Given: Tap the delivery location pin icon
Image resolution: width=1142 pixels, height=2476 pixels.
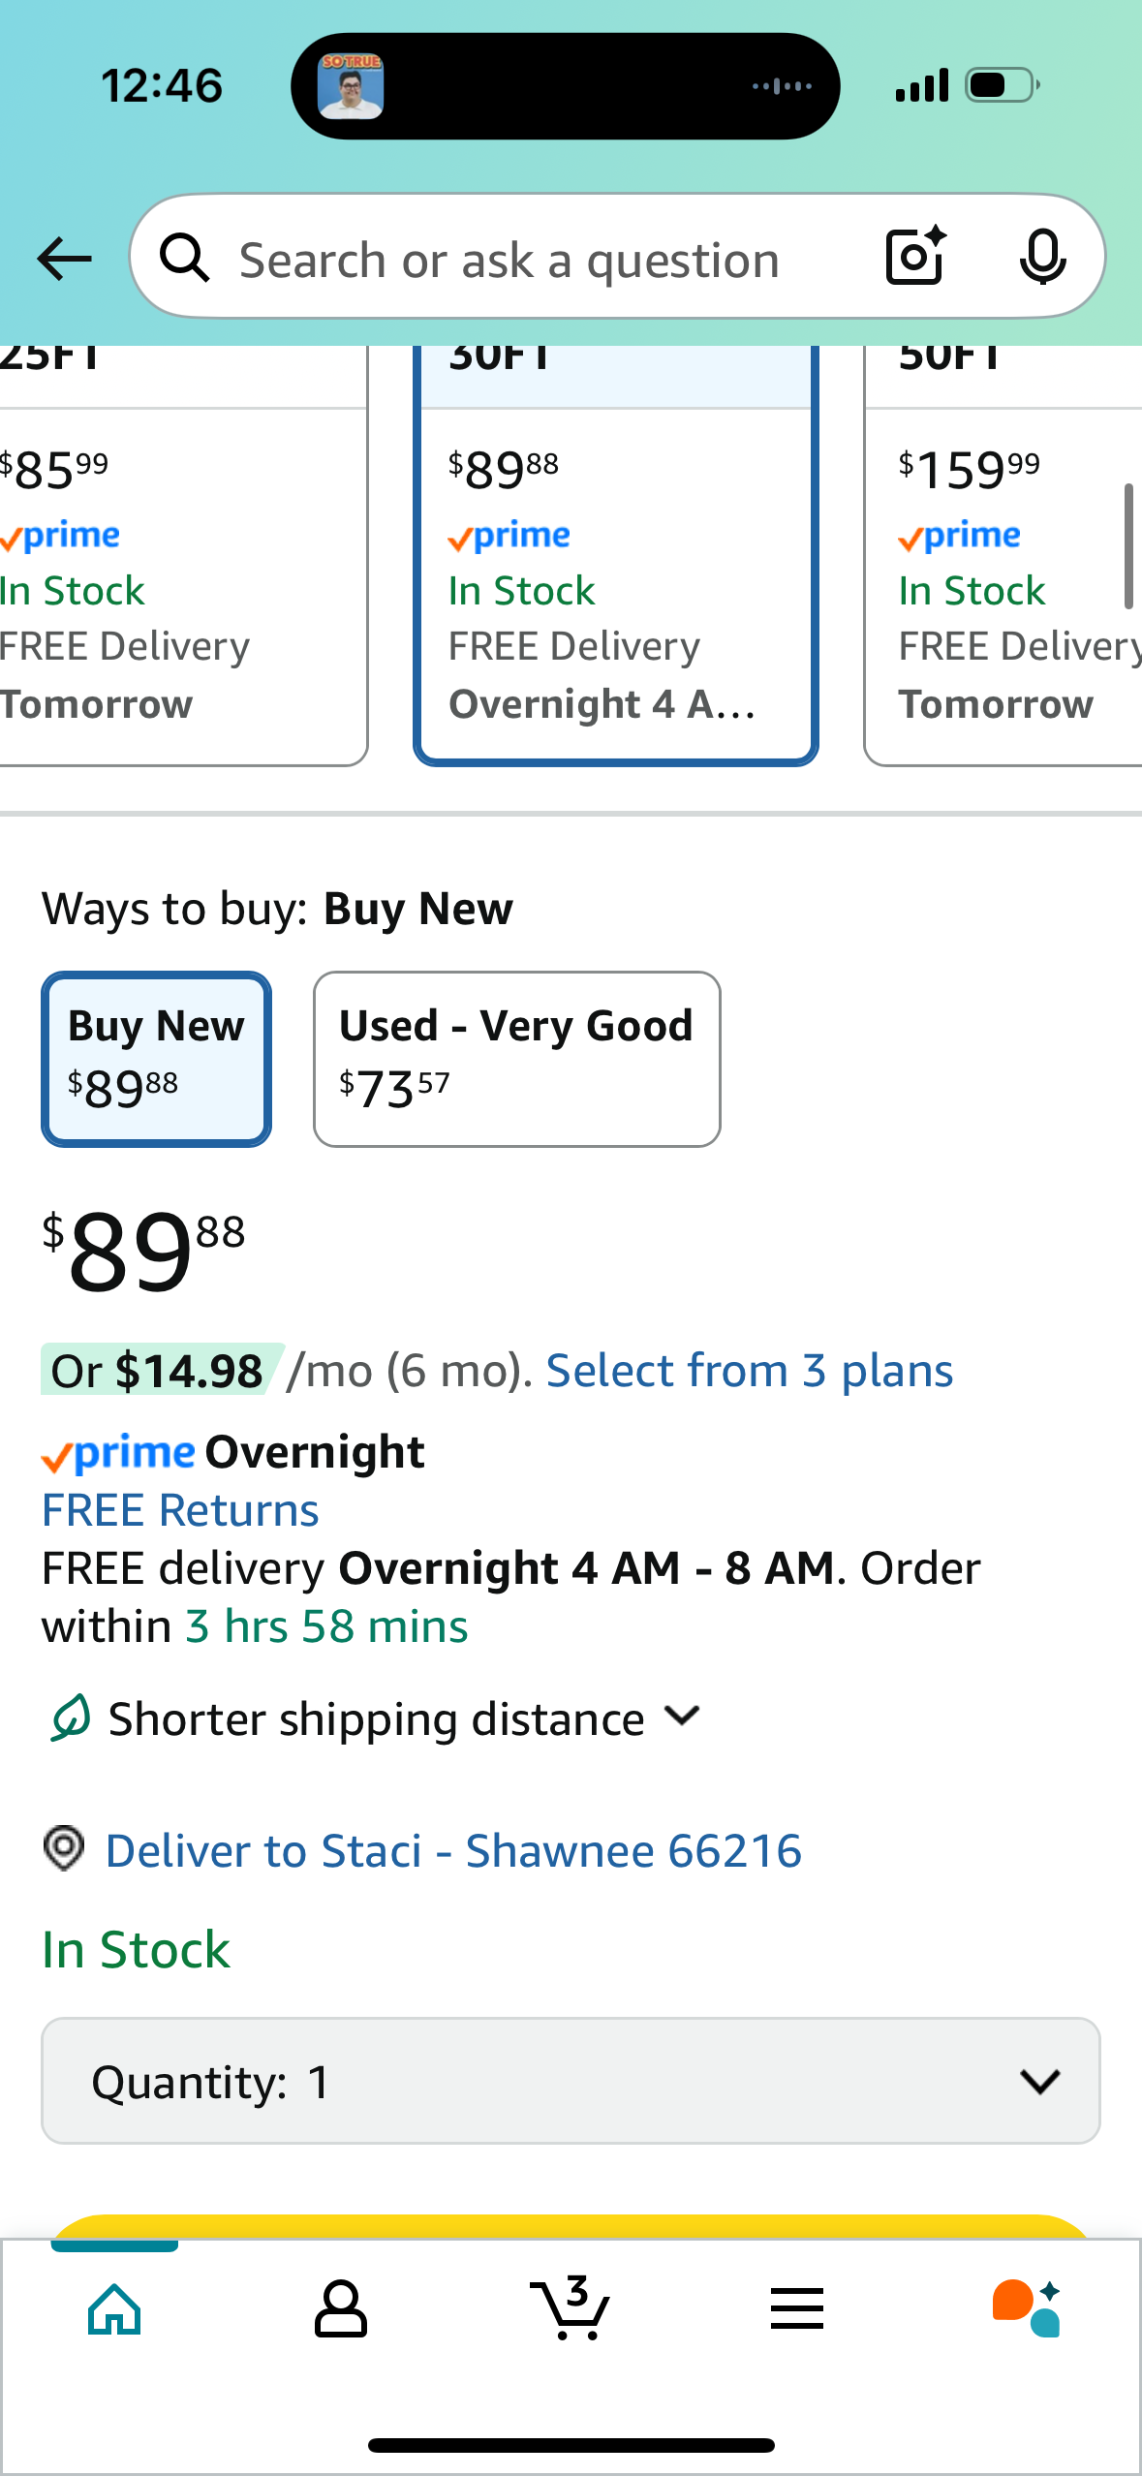Looking at the screenshot, I should (x=64, y=1848).
